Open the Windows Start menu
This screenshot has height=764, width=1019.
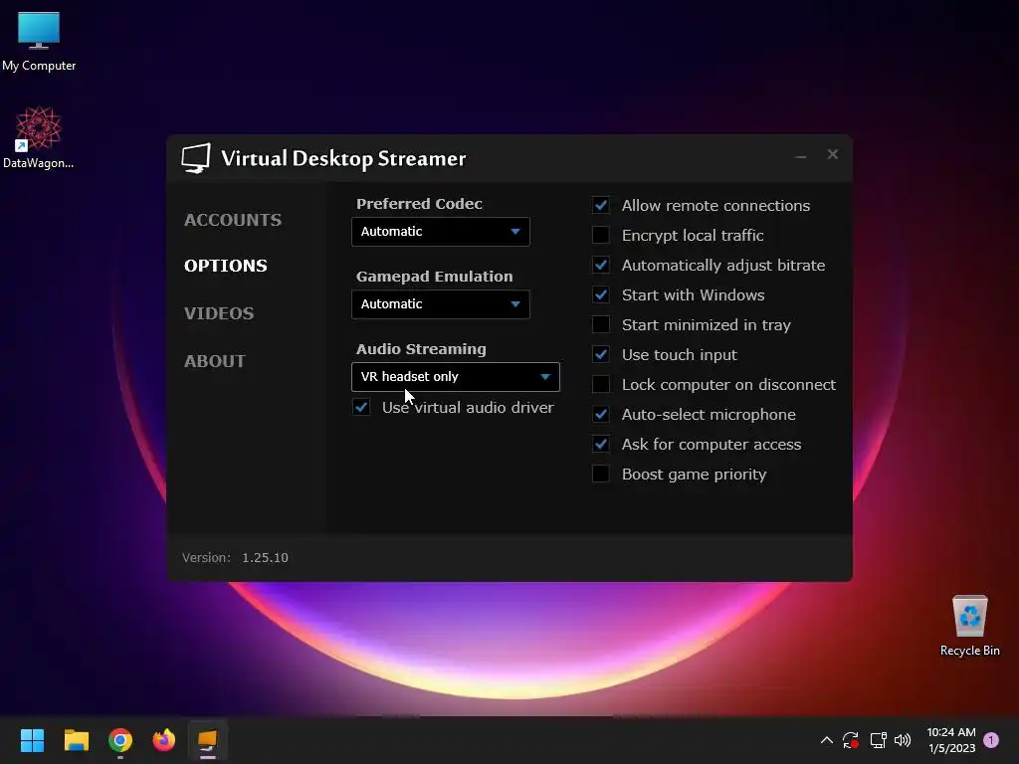coord(32,740)
